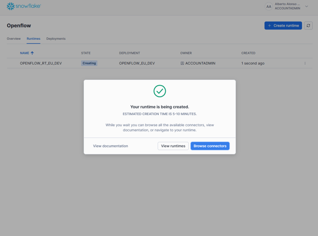Open the Alberto Alonso account menu
Viewport: 318px width, 236px height.
pyautogui.click(x=287, y=7)
